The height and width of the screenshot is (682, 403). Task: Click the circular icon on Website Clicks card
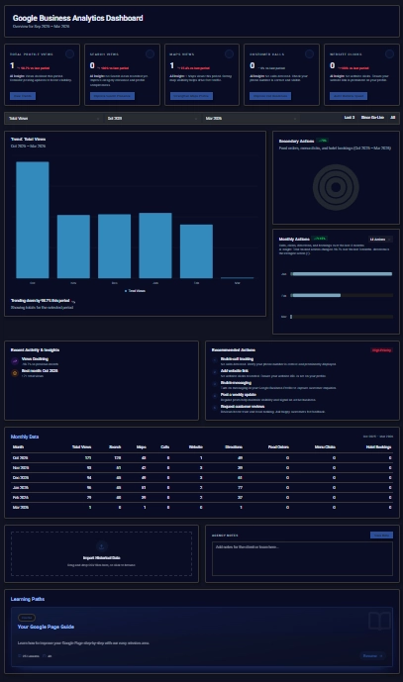[x=389, y=53]
